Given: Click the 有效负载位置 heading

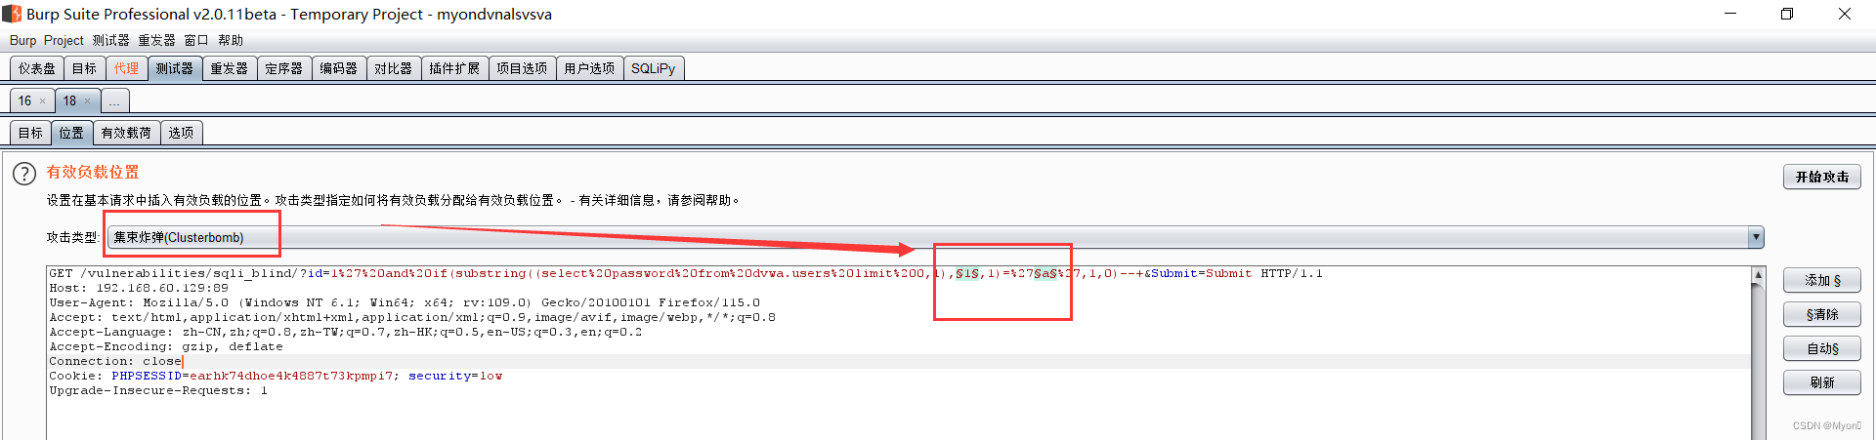Looking at the screenshot, I should [93, 172].
